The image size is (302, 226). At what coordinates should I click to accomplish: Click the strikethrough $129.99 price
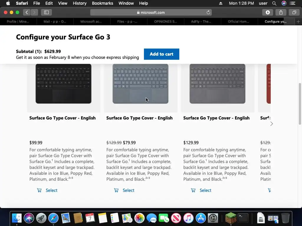pos(114,143)
